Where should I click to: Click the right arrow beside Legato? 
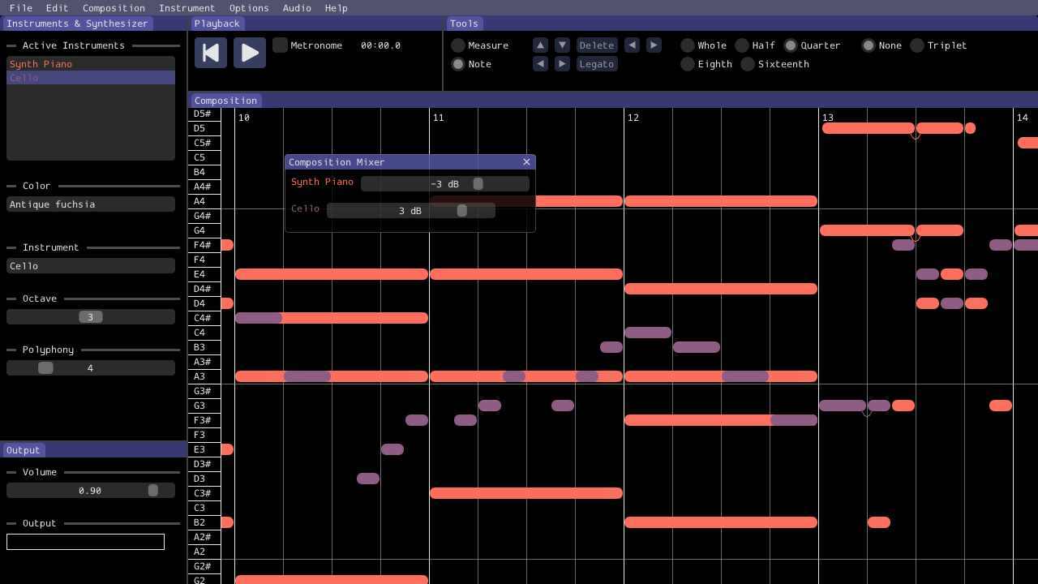562,64
